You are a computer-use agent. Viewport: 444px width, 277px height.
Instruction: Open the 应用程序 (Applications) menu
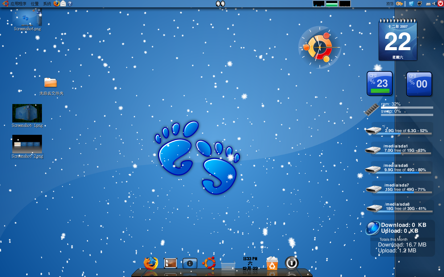coord(18,4)
